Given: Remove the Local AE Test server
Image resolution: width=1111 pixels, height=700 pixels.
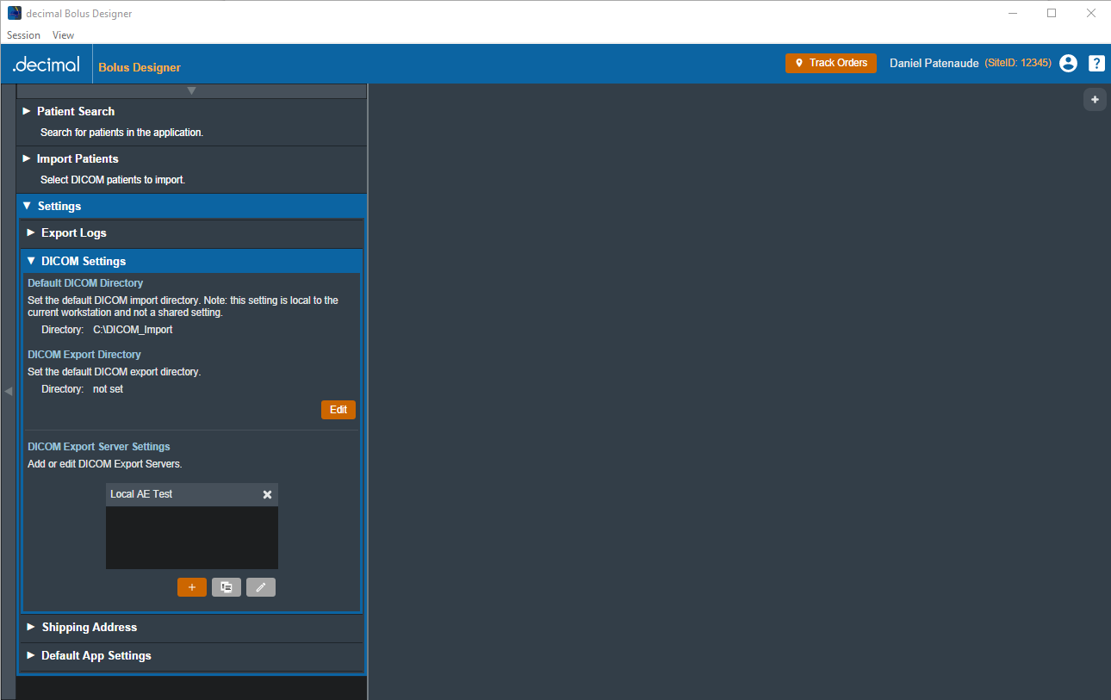Looking at the screenshot, I should pos(267,494).
